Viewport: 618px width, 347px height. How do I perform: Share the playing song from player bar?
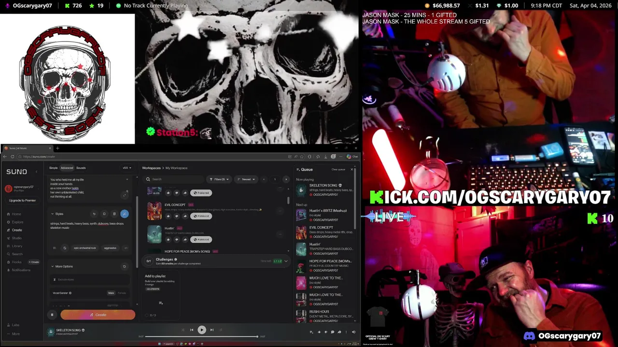pyautogui.click(x=339, y=332)
